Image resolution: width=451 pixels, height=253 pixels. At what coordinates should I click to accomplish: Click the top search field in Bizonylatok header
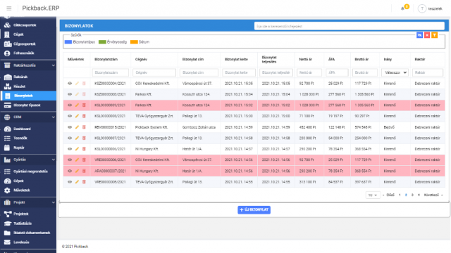point(349,26)
